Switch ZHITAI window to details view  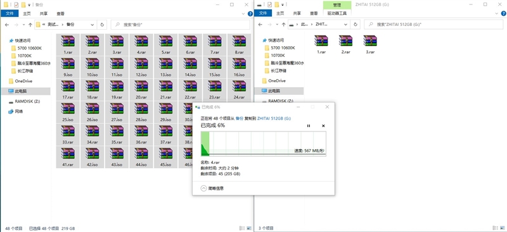pyautogui.click(x=495, y=228)
